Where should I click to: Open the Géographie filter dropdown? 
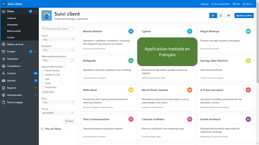coord(58,50)
